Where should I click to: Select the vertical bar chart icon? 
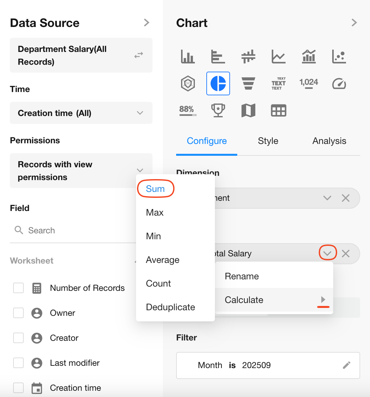click(188, 57)
